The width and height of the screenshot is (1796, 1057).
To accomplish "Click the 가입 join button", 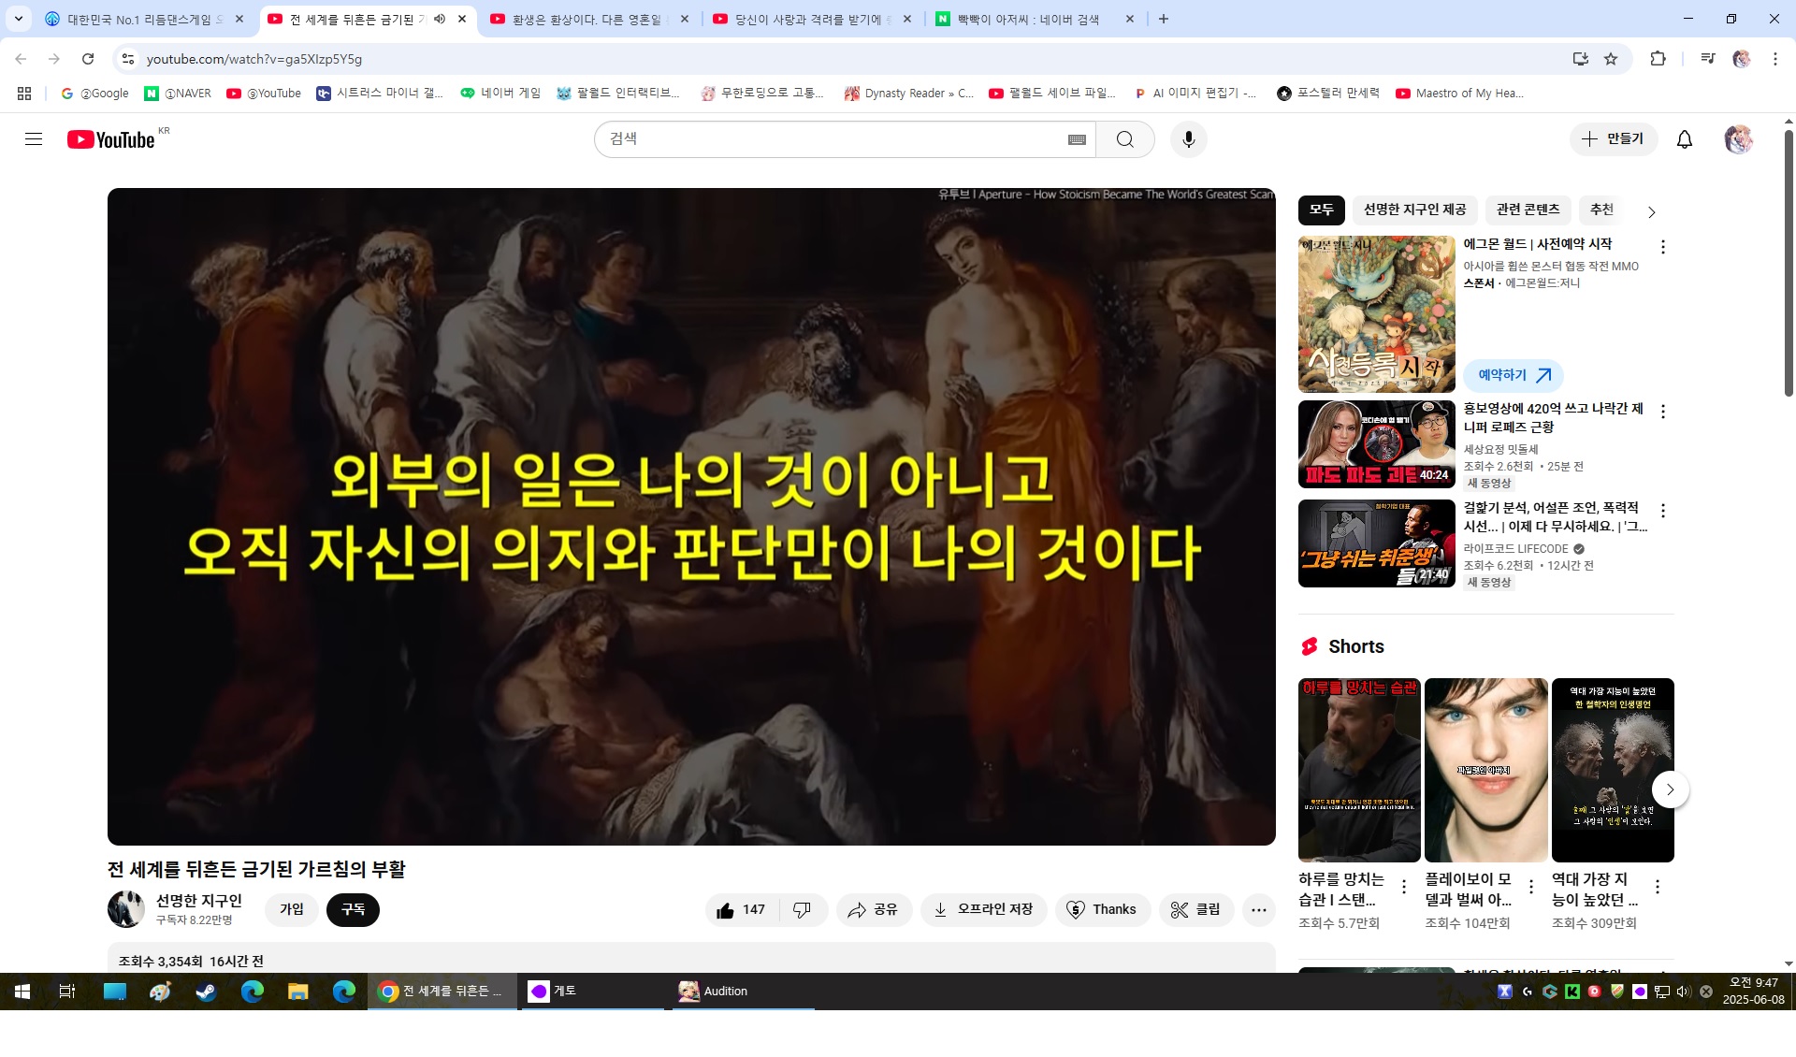I will pos(291,909).
